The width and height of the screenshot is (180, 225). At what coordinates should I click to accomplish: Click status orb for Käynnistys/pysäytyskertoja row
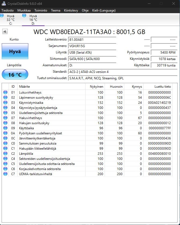(x=5, y=108)
